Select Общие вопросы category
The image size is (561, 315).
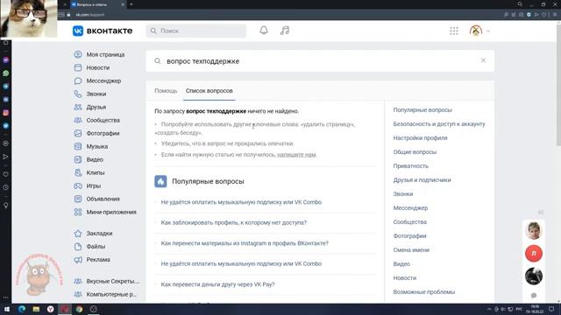(415, 151)
